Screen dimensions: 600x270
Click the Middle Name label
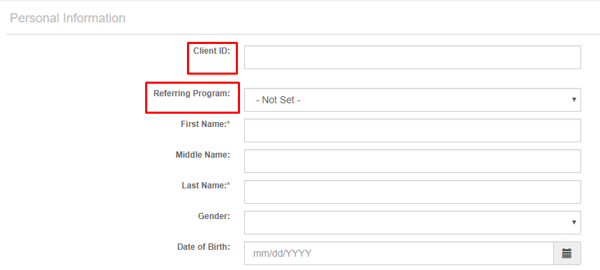tap(203, 155)
